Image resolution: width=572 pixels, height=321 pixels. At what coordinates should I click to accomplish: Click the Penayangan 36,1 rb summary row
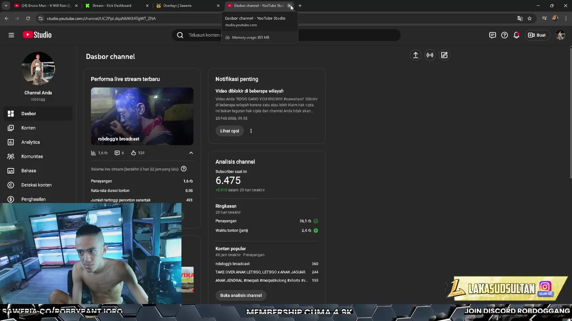click(267, 221)
